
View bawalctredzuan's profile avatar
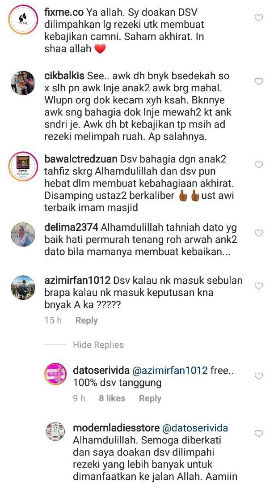coord(23,166)
